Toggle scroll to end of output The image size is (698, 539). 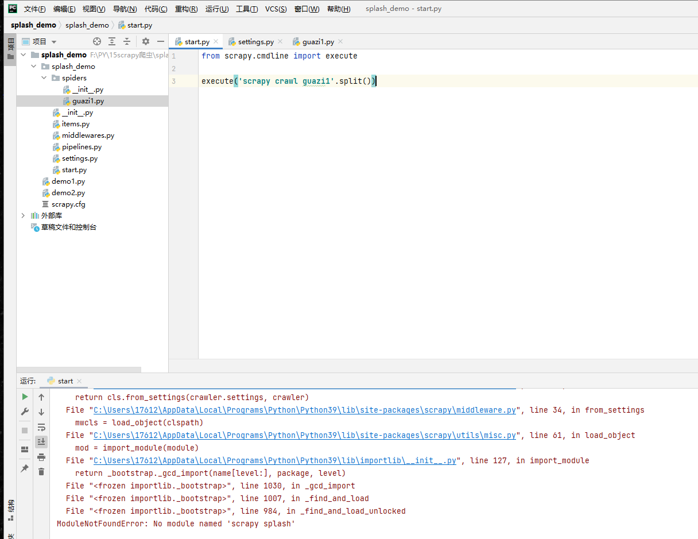click(41, 441)
